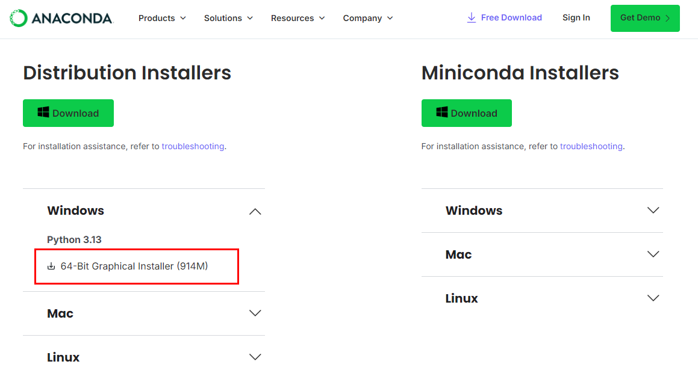Open the Products menu
The width and height of the screenshot is (698, 379).
162,18
